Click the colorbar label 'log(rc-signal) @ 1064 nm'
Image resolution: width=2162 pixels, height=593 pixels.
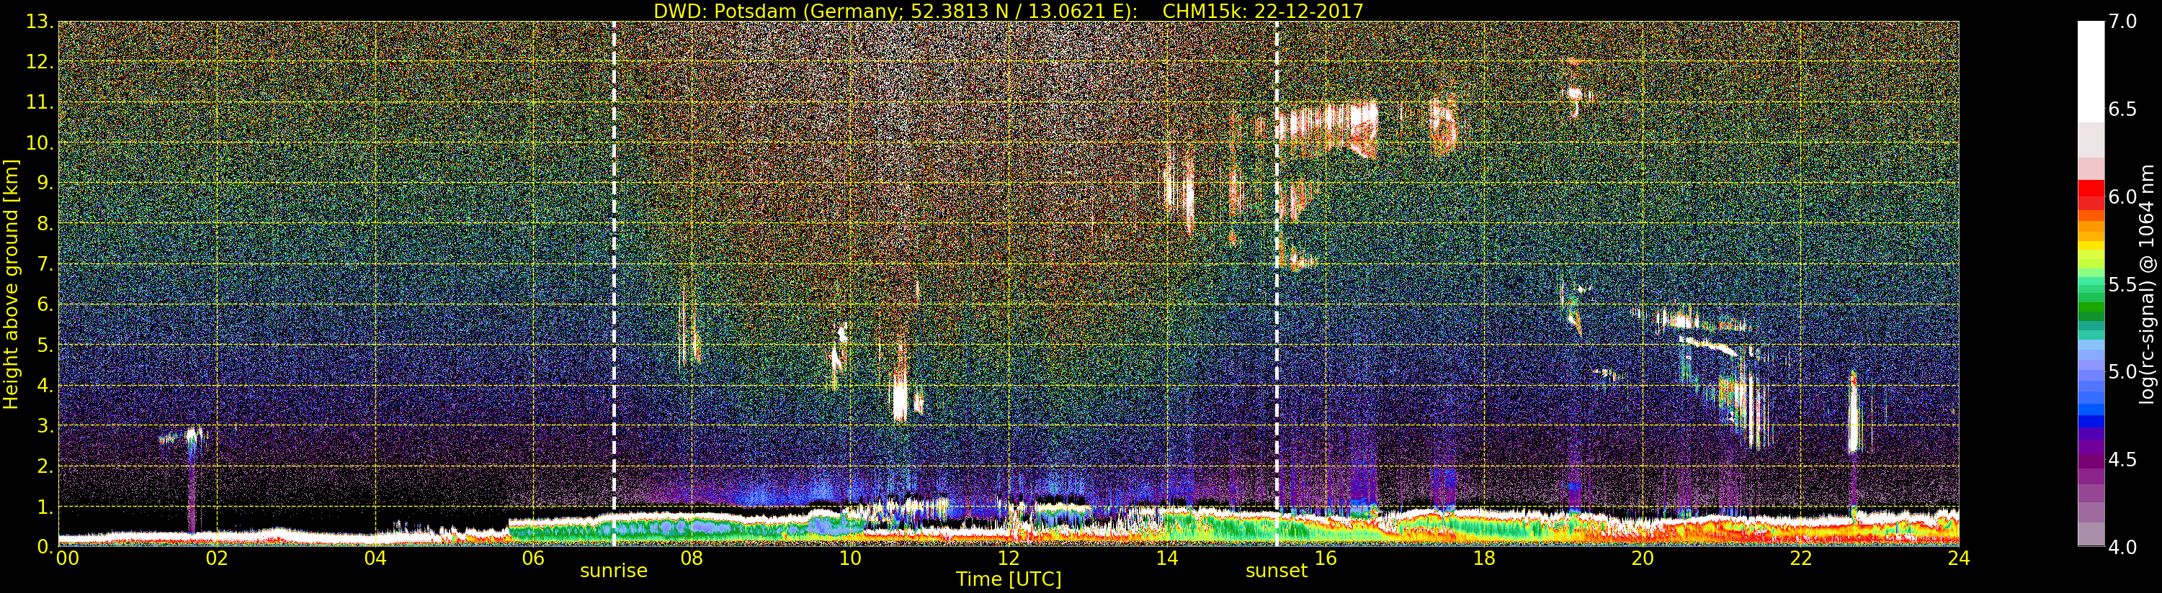pos(2148,284)
